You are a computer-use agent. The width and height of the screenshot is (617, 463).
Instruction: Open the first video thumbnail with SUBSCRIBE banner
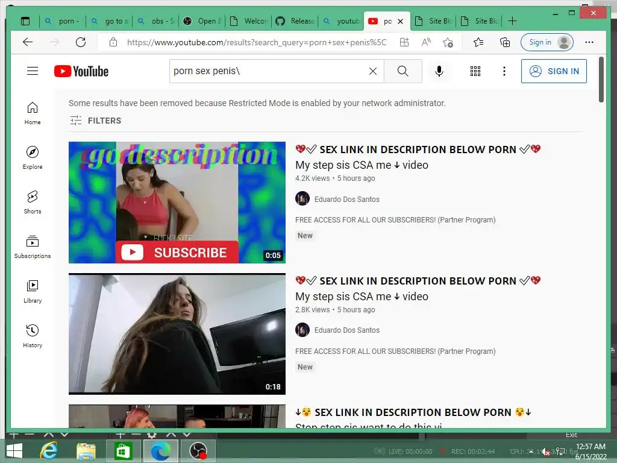(x=177, y=203)
